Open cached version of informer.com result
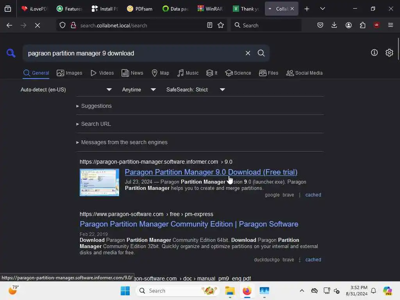Viewport: 400px width, 300px height. coord(313,195)
